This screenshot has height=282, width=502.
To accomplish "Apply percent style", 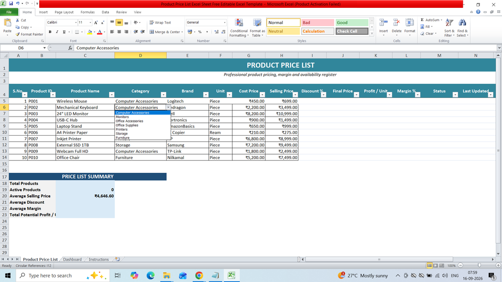I will point(200,32).
